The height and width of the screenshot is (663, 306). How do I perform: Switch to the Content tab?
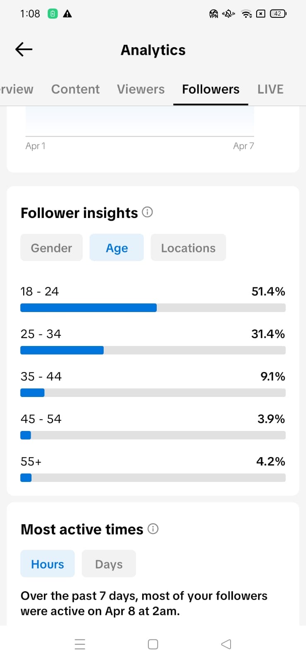tap(75, 89)
